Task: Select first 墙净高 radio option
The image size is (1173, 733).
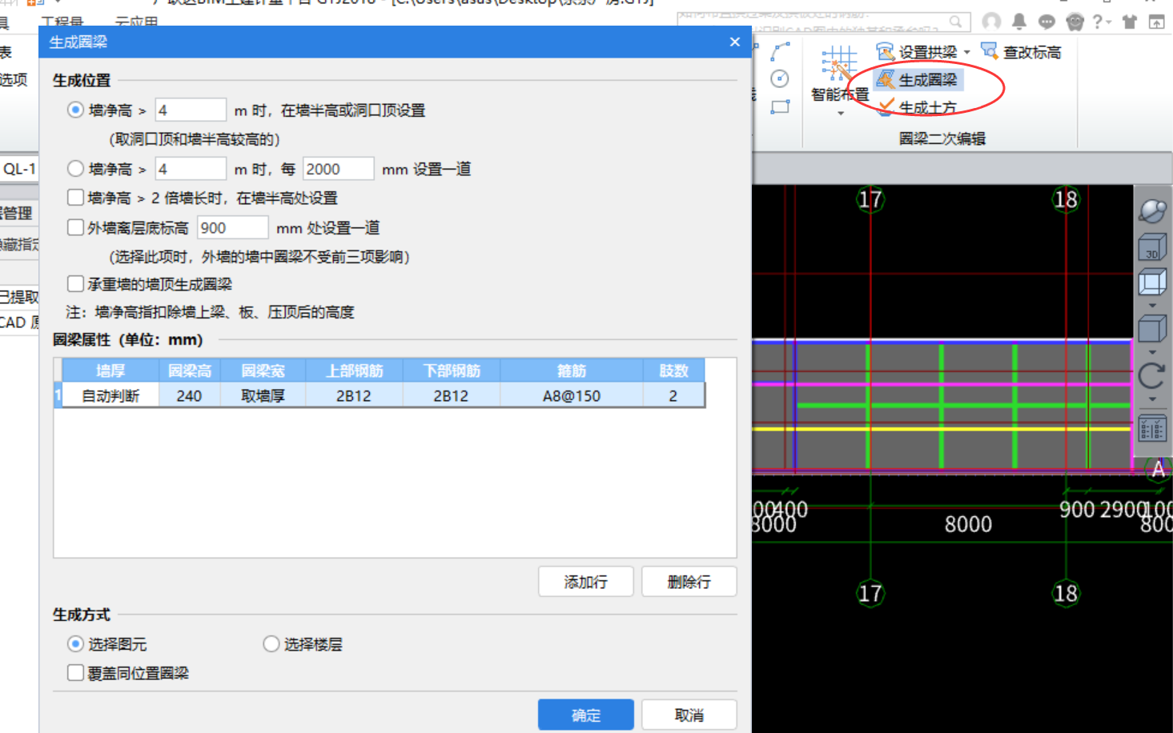Action: click(x=75, y=110)
